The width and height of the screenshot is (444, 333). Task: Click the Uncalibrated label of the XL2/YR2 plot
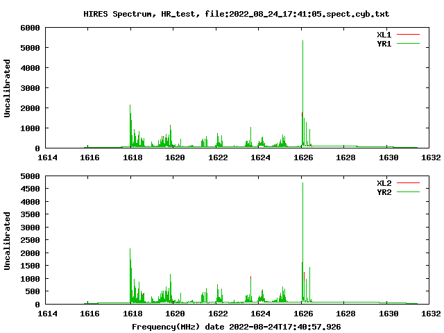click(7, 241)
